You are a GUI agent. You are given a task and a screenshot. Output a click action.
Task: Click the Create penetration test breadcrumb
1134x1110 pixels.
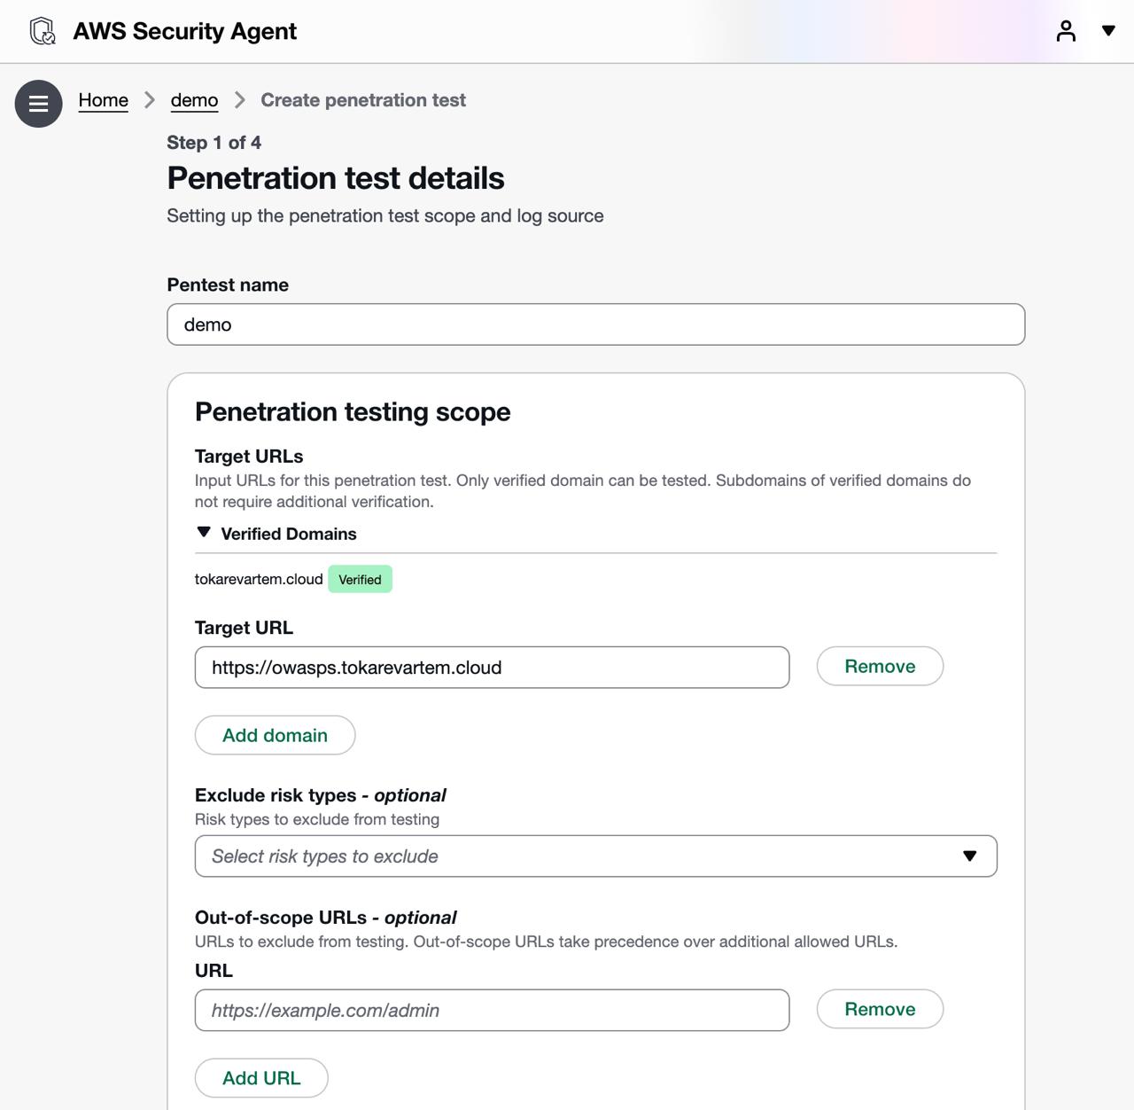coord(362,100)
